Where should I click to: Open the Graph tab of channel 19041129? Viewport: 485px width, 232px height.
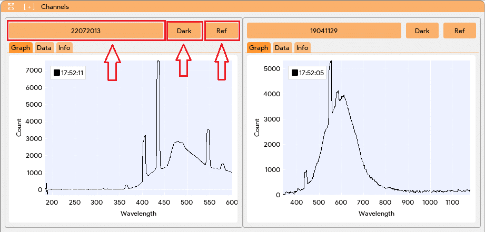pyautogui.click(x=259, y=47)
